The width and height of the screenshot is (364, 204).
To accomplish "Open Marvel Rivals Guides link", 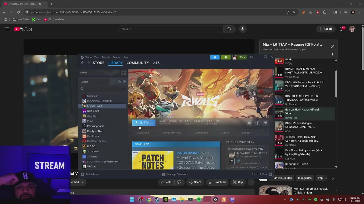I will pos(225,133).
